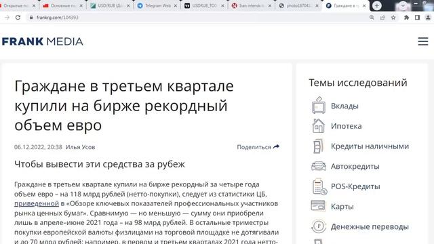Click the Карты card icon
Image resolution: width=434 pixels, height=244 pixels.
(318, 206)
